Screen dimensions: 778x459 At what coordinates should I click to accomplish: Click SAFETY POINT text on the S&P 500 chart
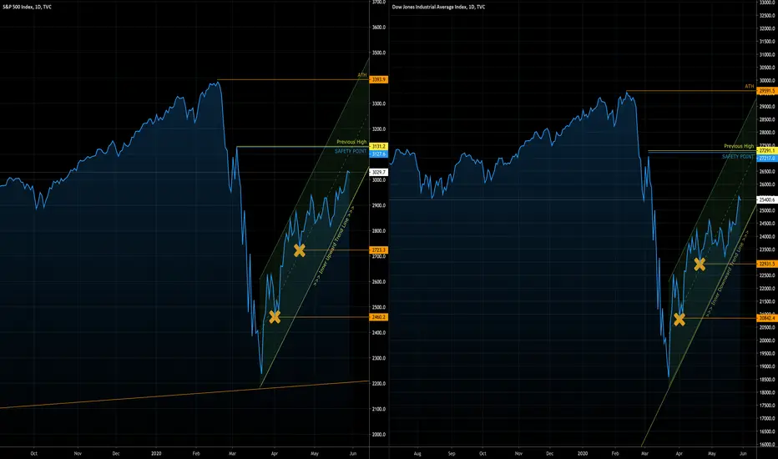(x=351, y=151)
